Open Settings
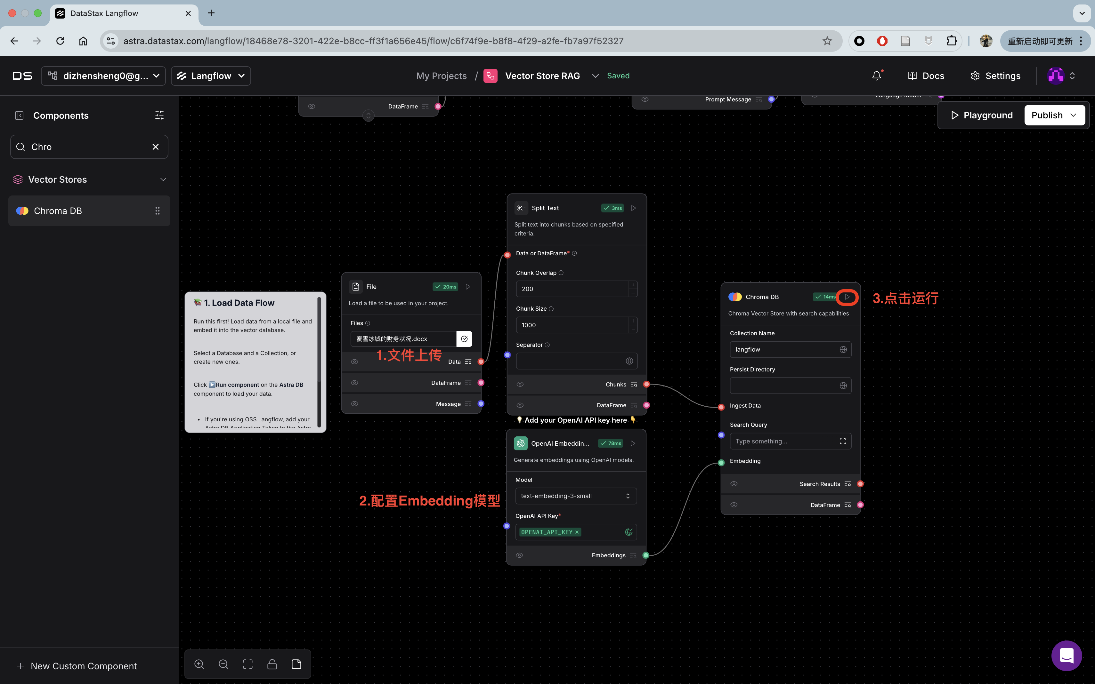1095x684 pixels. click(995, 76)
